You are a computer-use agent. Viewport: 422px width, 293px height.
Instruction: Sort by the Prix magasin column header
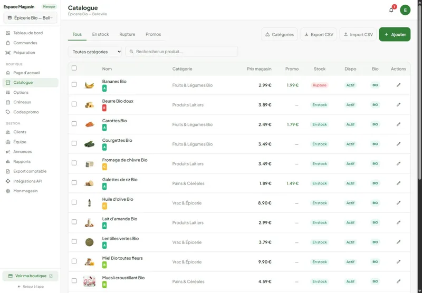click(259, 69)
